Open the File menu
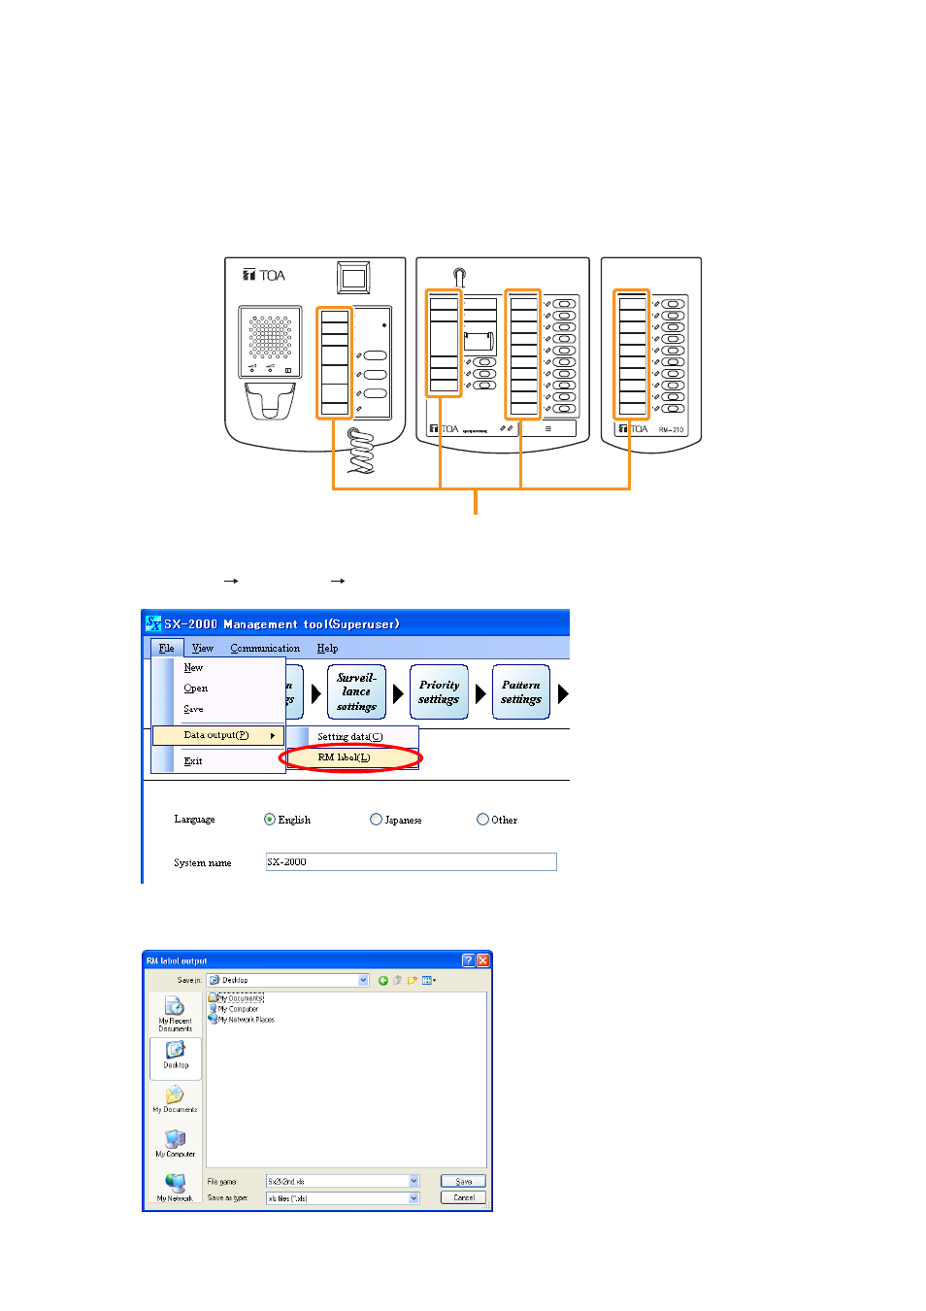Viewport: 926px width, 1311px height. tap(166, 648)
